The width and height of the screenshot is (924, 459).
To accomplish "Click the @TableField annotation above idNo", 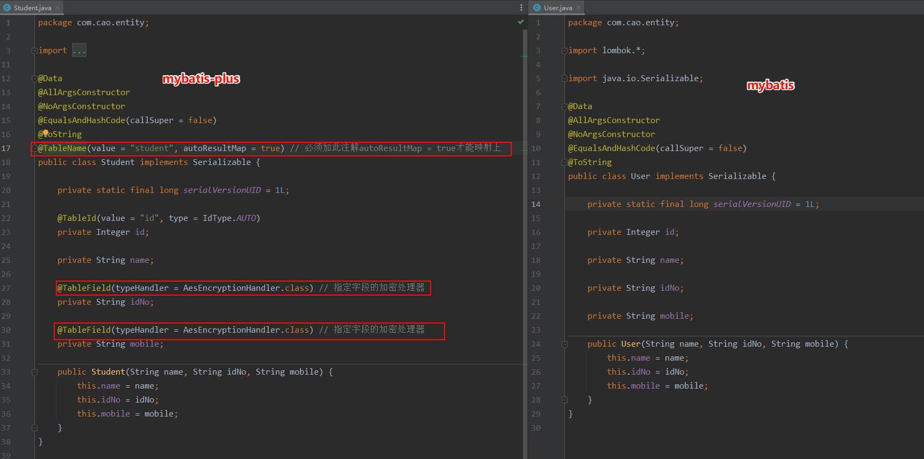I will coord(185,288).
